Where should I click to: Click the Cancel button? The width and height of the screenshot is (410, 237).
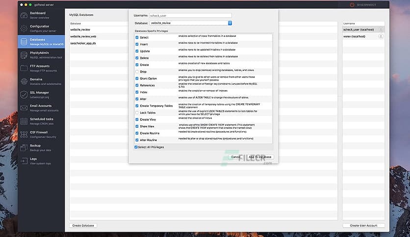(235, 157)
